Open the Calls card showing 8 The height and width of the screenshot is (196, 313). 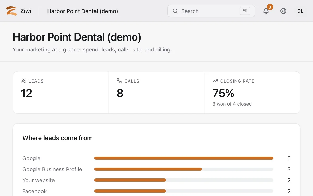pyautogui.click(x=156, y=93)
